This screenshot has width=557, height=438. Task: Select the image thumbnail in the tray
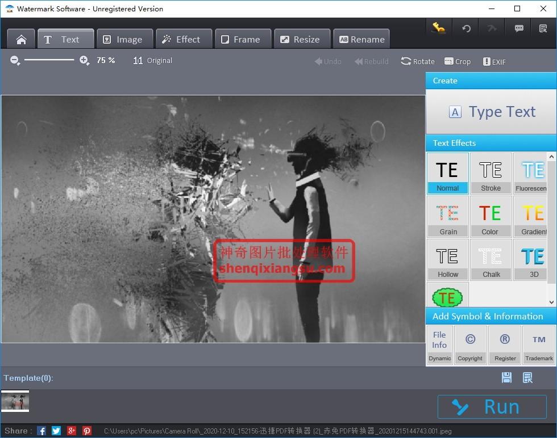[x=15, y=401]
